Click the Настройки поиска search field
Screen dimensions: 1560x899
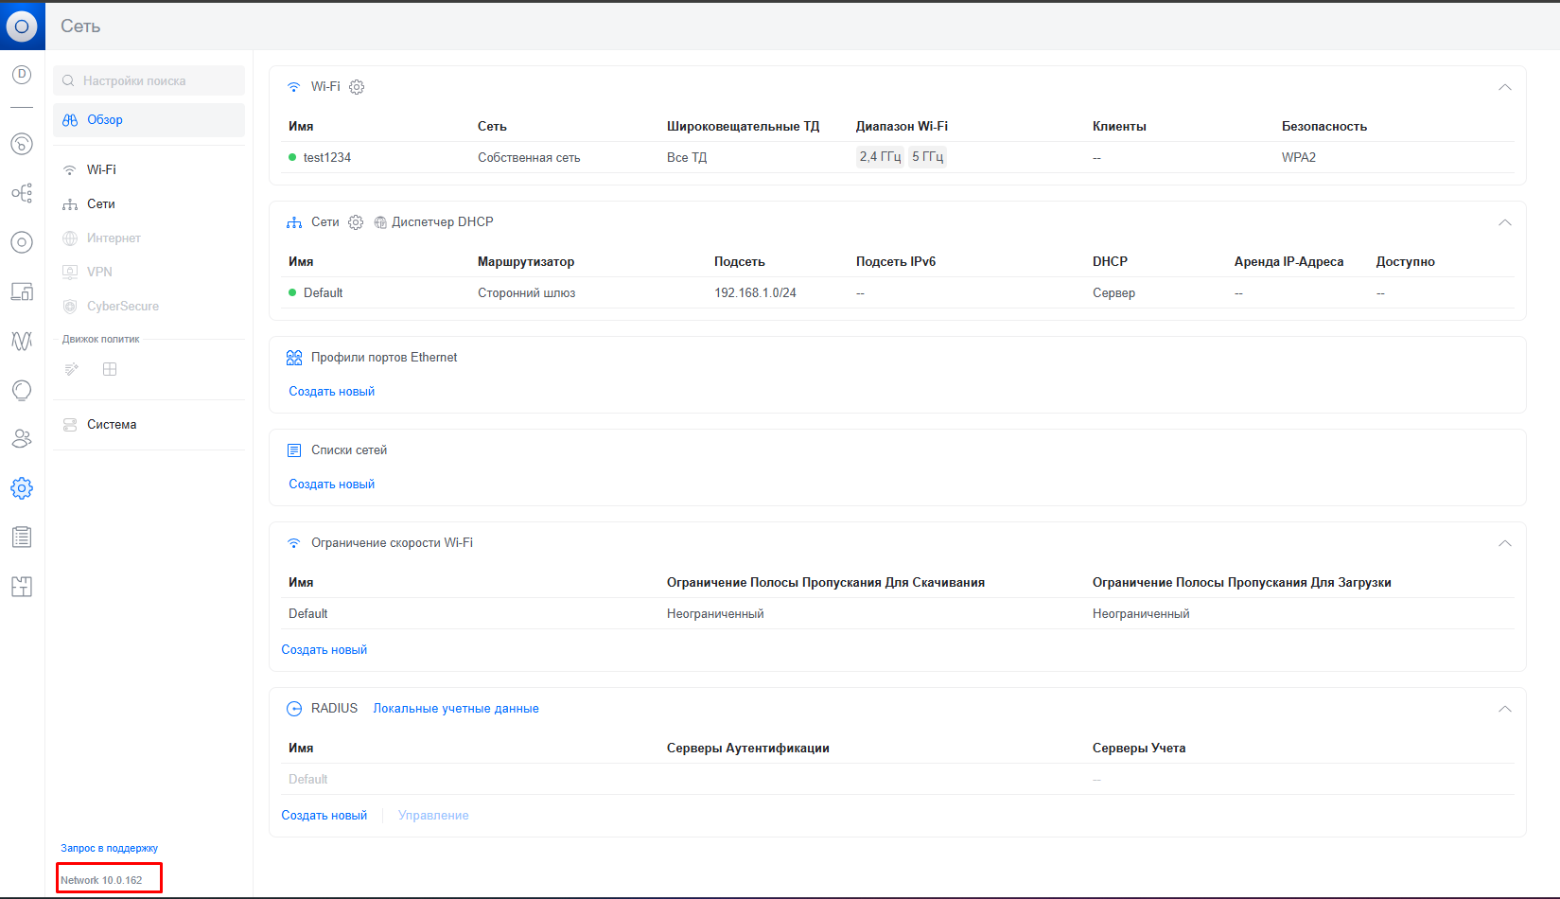(x=149, y=81)
